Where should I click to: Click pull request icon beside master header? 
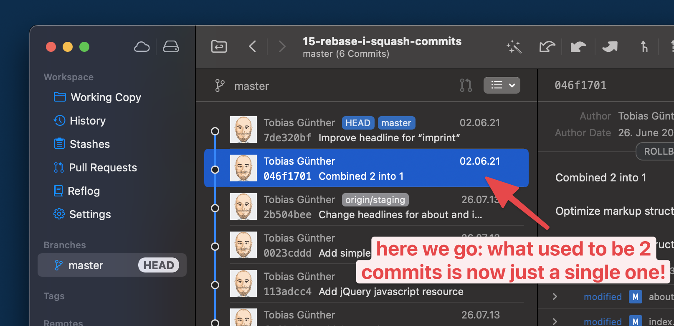466,85
